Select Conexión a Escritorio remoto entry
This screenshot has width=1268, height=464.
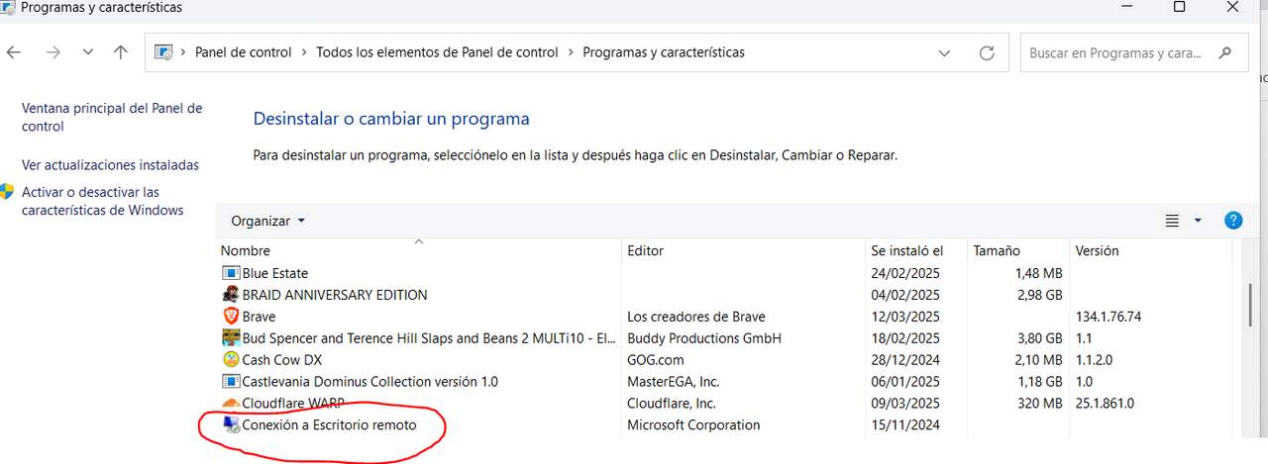(x=330, y=425)
